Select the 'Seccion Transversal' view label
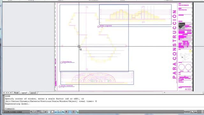The image size is (204, 115). [67, 86]
